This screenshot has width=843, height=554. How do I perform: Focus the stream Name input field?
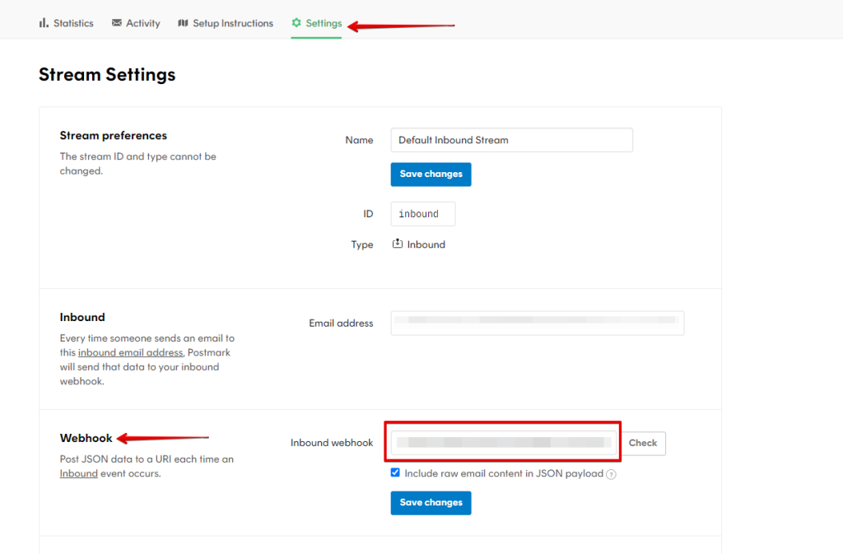click(511, 140)
